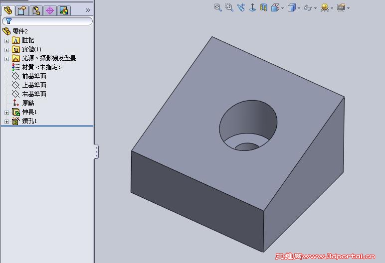Screen dimensions: 385x263
Task: Click the Apply Scene sphere icon
Action: 325,8
